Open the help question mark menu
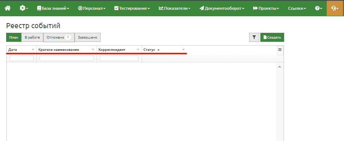344x141 pixels. pyautogui.click(x=318, y=8)
